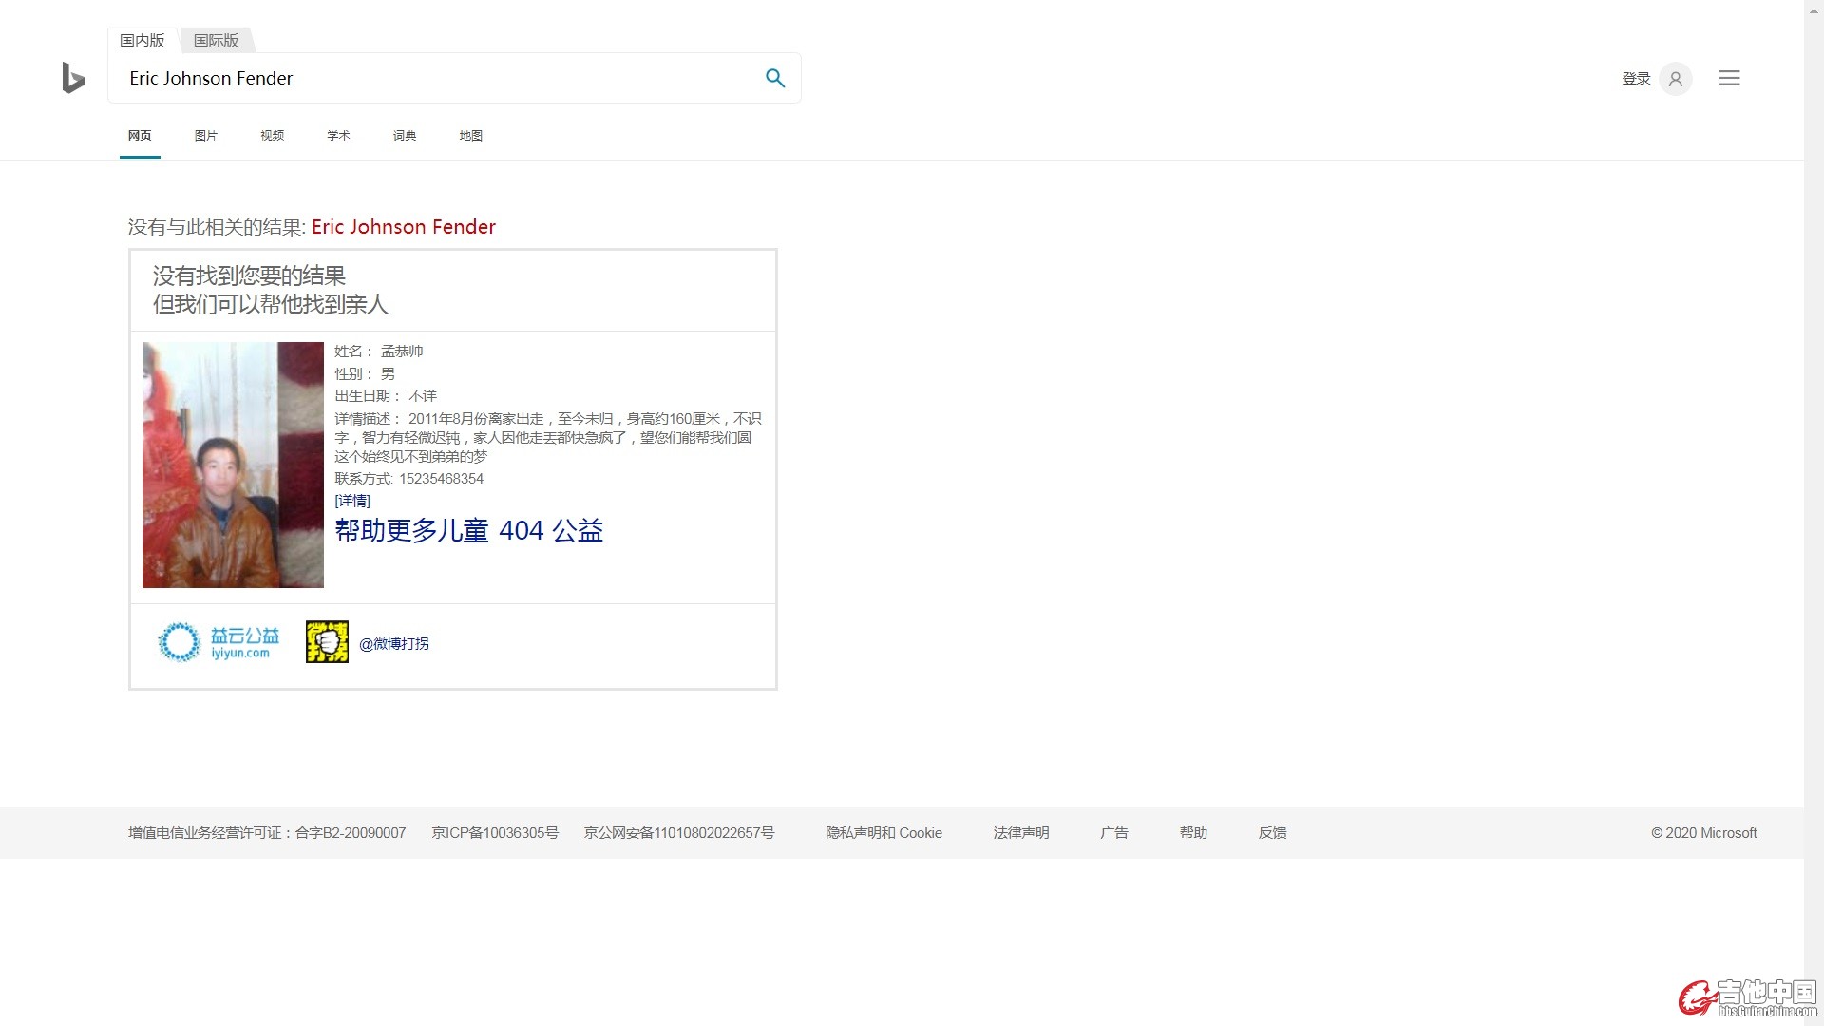Open the 视频 search tab

coord(272,135)
